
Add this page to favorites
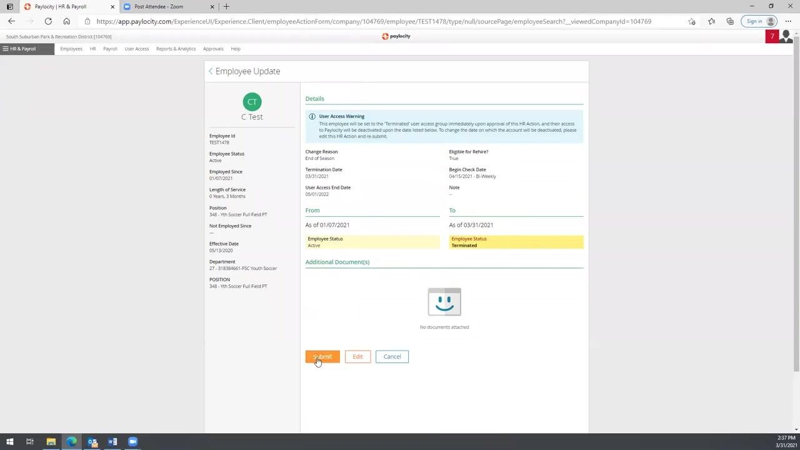click(x=692, y=21)
